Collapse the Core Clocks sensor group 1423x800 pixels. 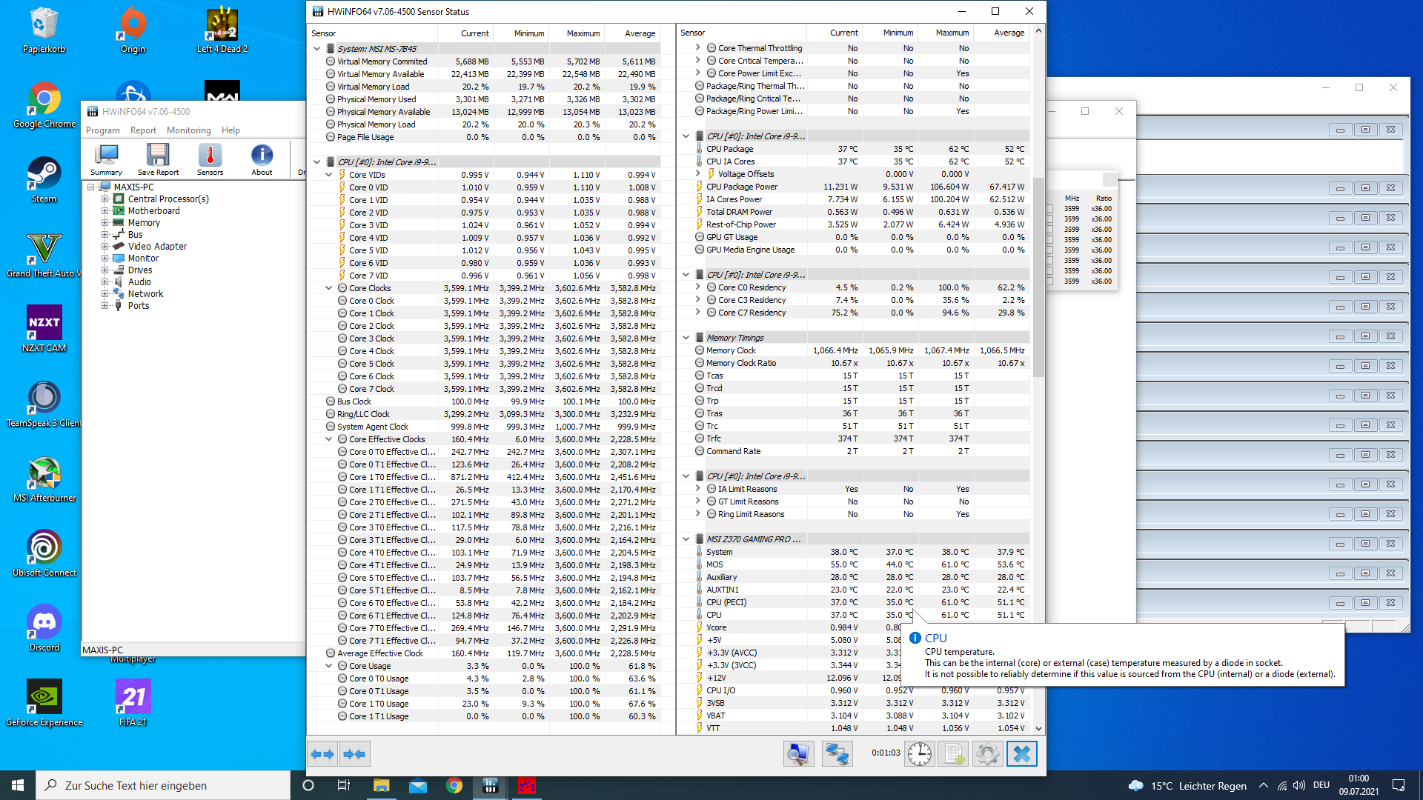(329, 288)
